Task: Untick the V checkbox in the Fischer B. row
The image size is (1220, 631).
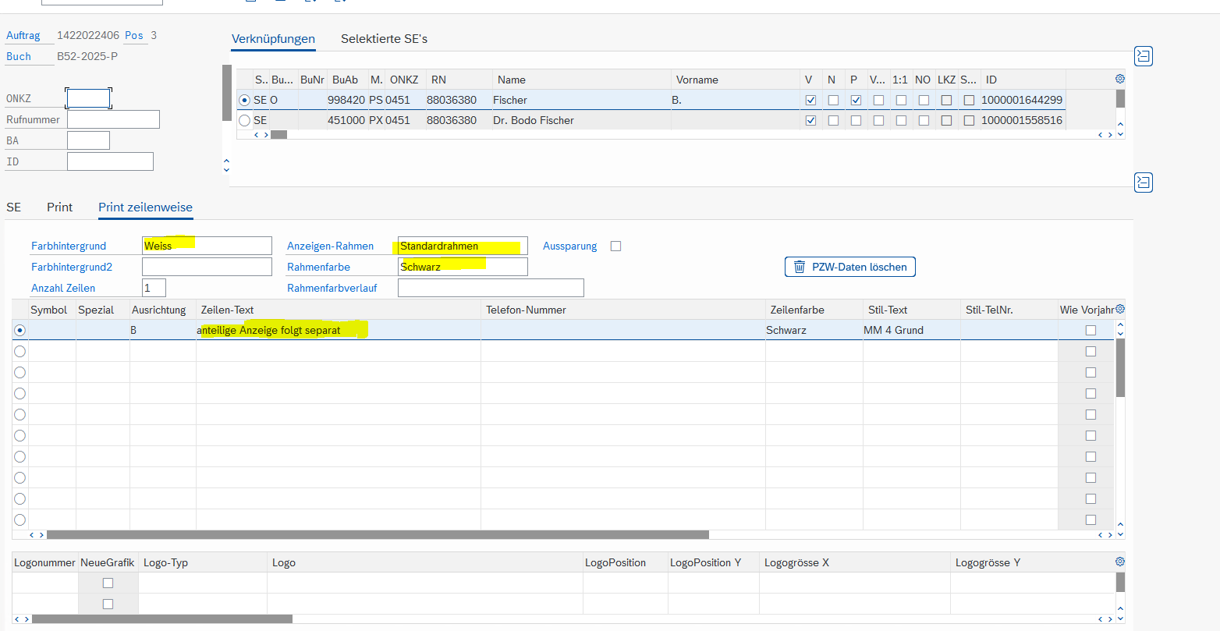Action: 810,100
